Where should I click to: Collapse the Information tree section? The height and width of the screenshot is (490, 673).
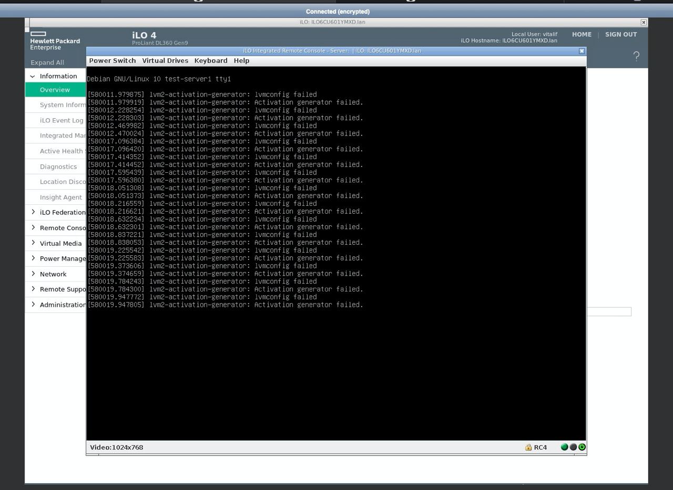point(33,76)
